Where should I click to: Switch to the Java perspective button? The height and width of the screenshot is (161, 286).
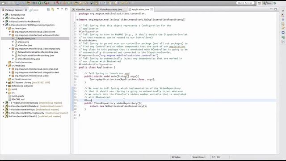[x=268, y=3]
